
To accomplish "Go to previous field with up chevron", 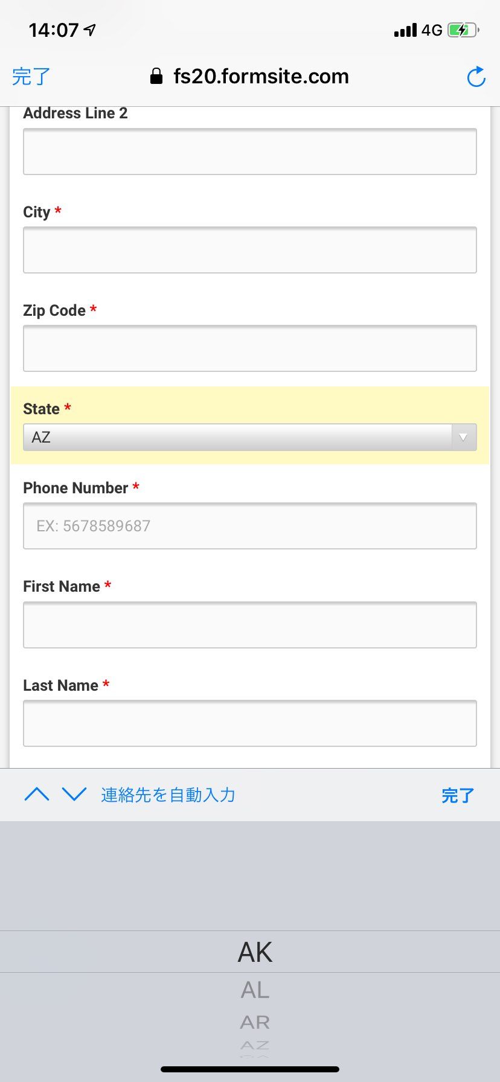I will point(37,794).
